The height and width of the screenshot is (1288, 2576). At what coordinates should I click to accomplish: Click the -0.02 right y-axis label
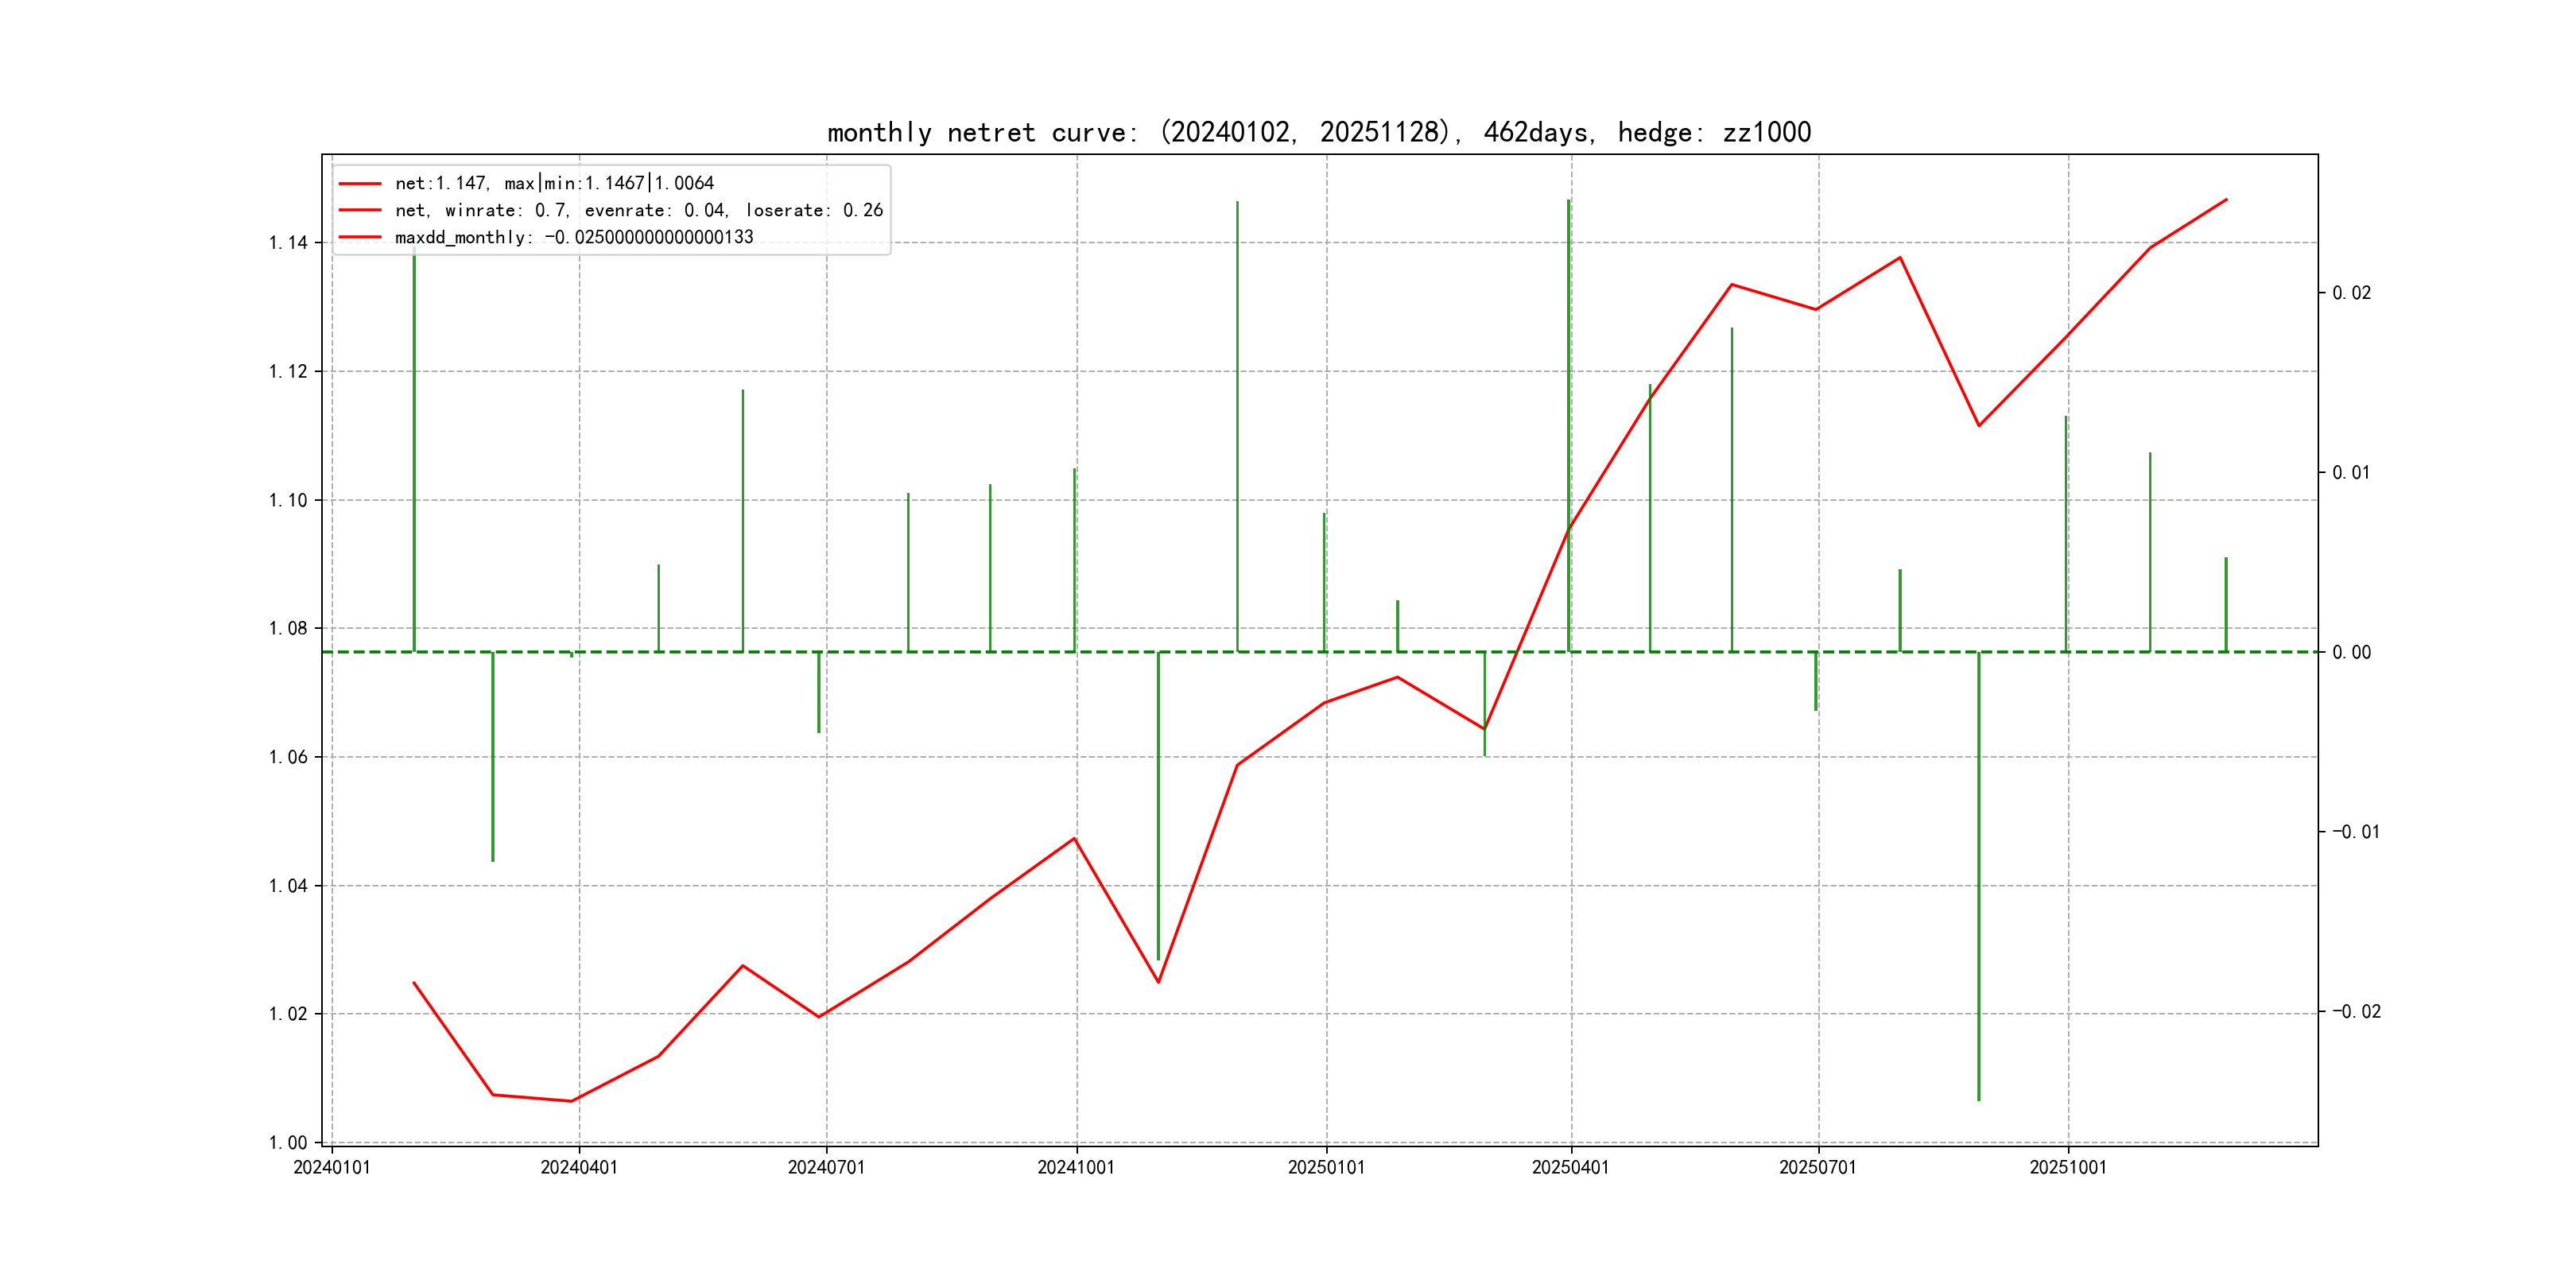[x=2356, y=1011]
